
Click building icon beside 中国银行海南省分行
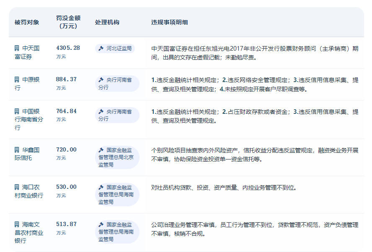coord(17,111)
